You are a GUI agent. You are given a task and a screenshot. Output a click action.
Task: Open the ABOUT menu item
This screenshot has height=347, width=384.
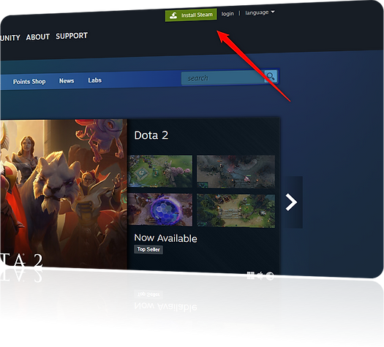[x=38, y=37]
